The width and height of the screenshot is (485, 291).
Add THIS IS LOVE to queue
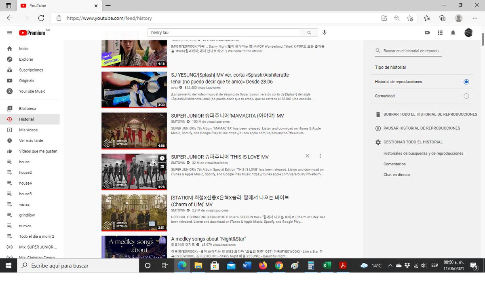pos(162,166)
